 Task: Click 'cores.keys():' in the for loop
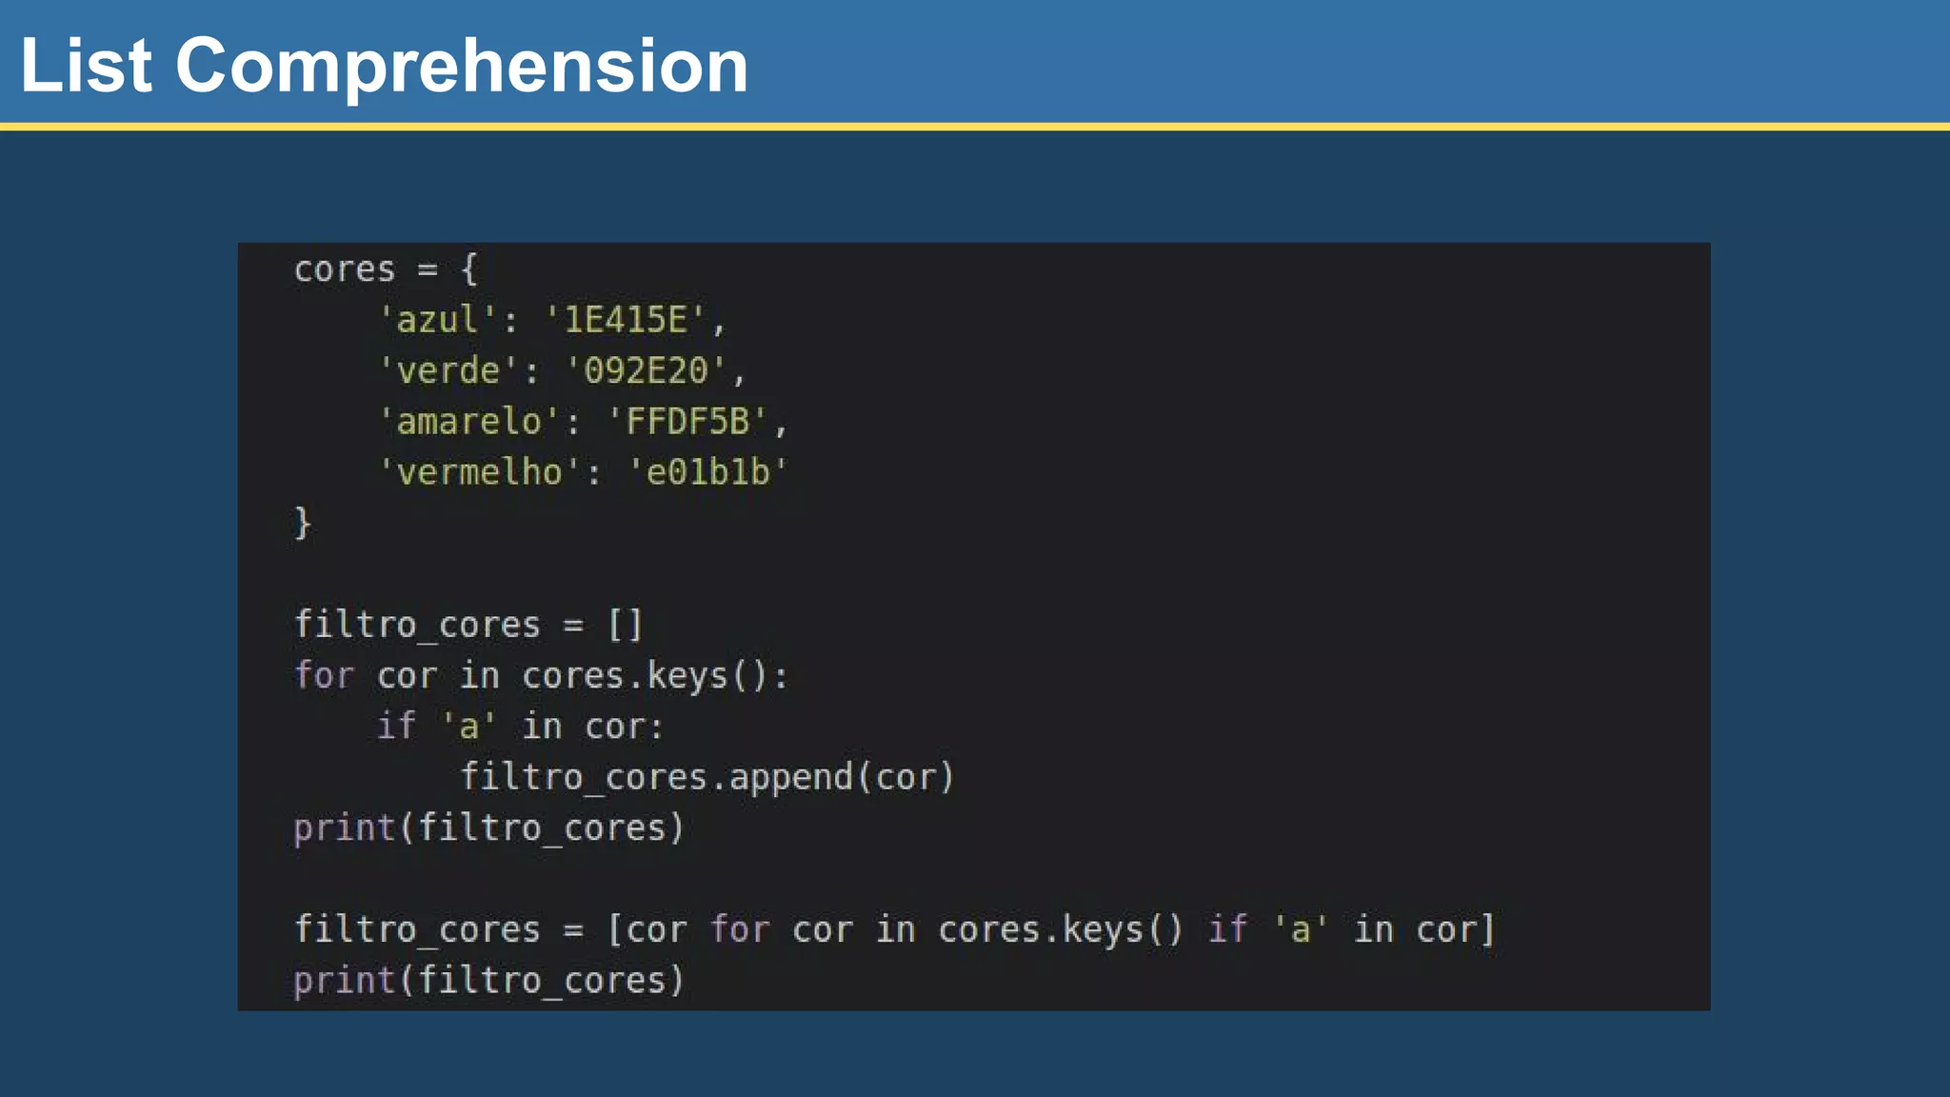tap(655, 675)
